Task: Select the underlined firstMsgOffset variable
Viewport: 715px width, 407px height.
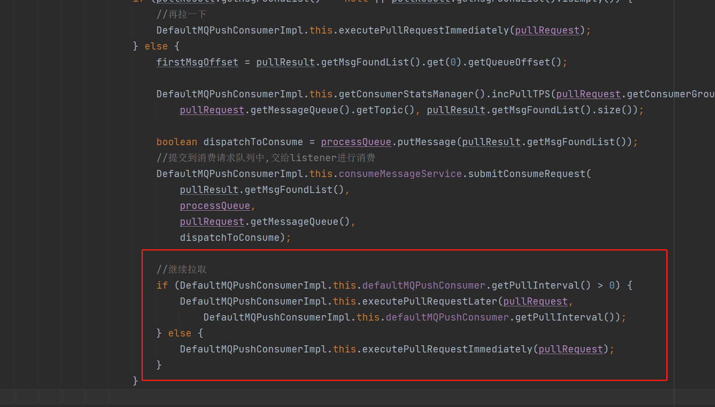Action: click(x=197, y=62)
